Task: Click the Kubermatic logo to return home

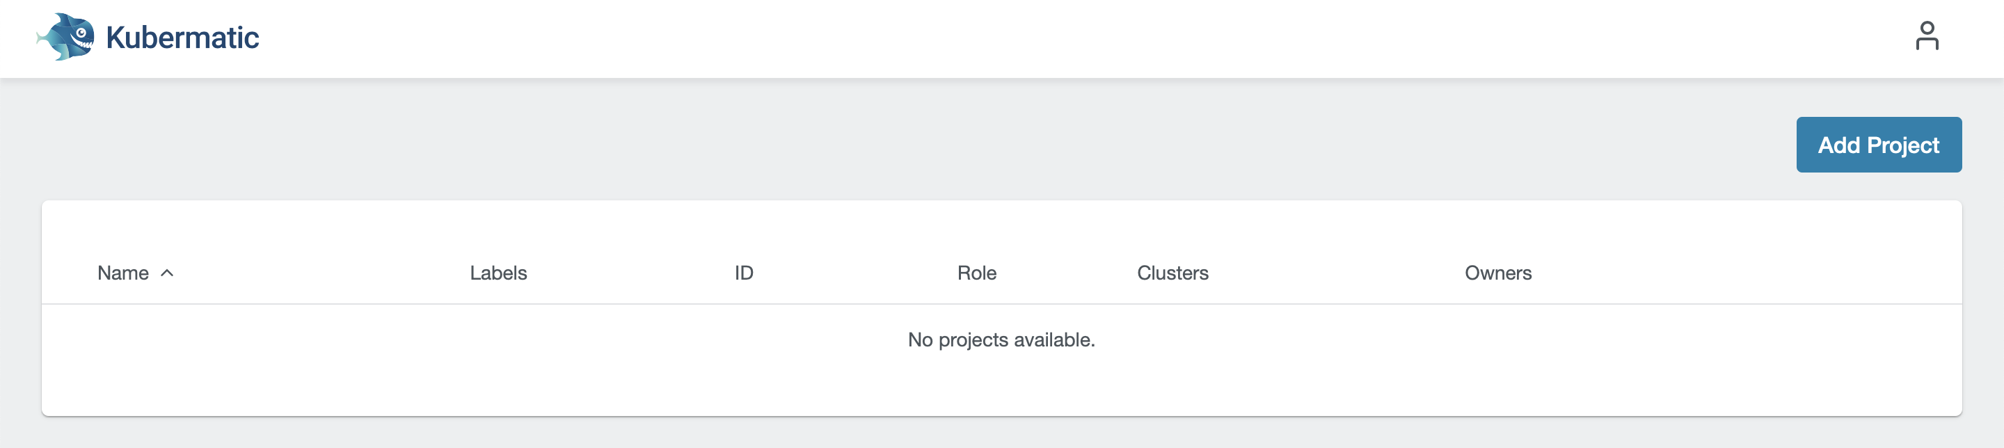Action: pyautogui.click(x=148, y=35)
